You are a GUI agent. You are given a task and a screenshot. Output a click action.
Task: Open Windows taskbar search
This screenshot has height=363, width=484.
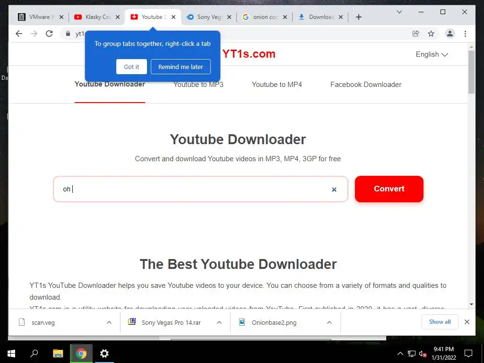coord(34,354)
